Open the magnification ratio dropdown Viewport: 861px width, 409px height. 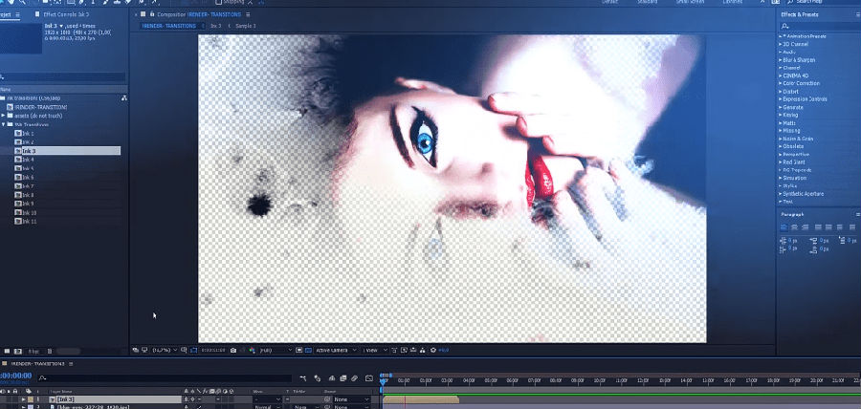[165, 350]
